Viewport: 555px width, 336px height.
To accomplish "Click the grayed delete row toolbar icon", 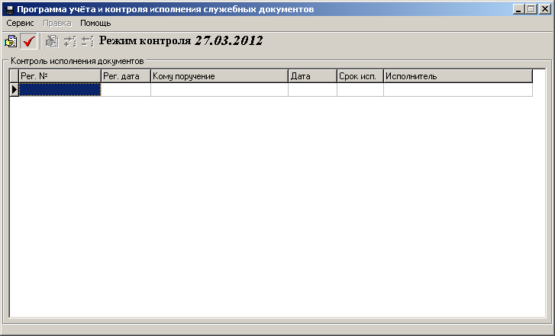I will click(87, 41).
